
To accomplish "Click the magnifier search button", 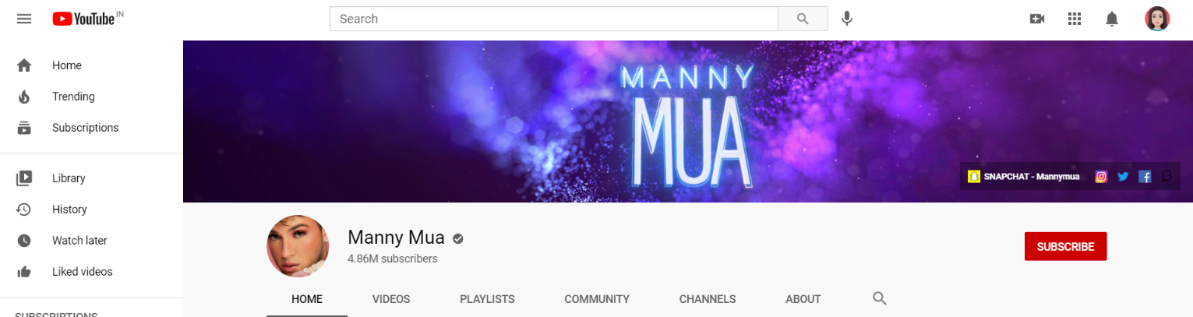I will tap(803, 19).
